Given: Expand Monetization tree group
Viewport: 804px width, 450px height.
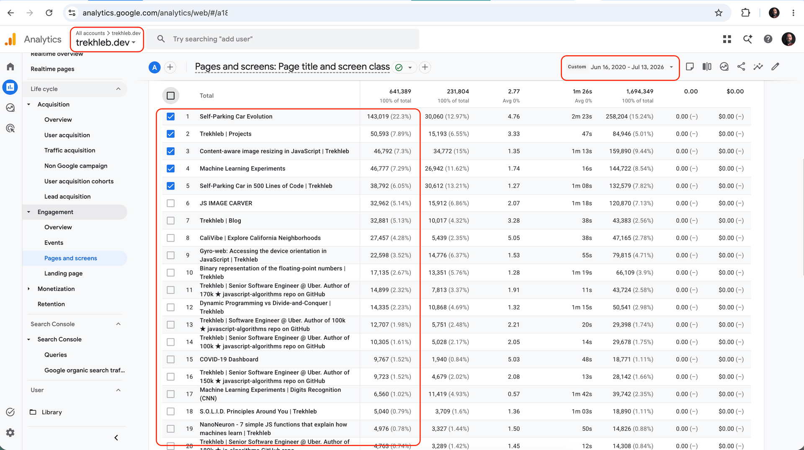Looking at the screenshot, I should 29,289.
